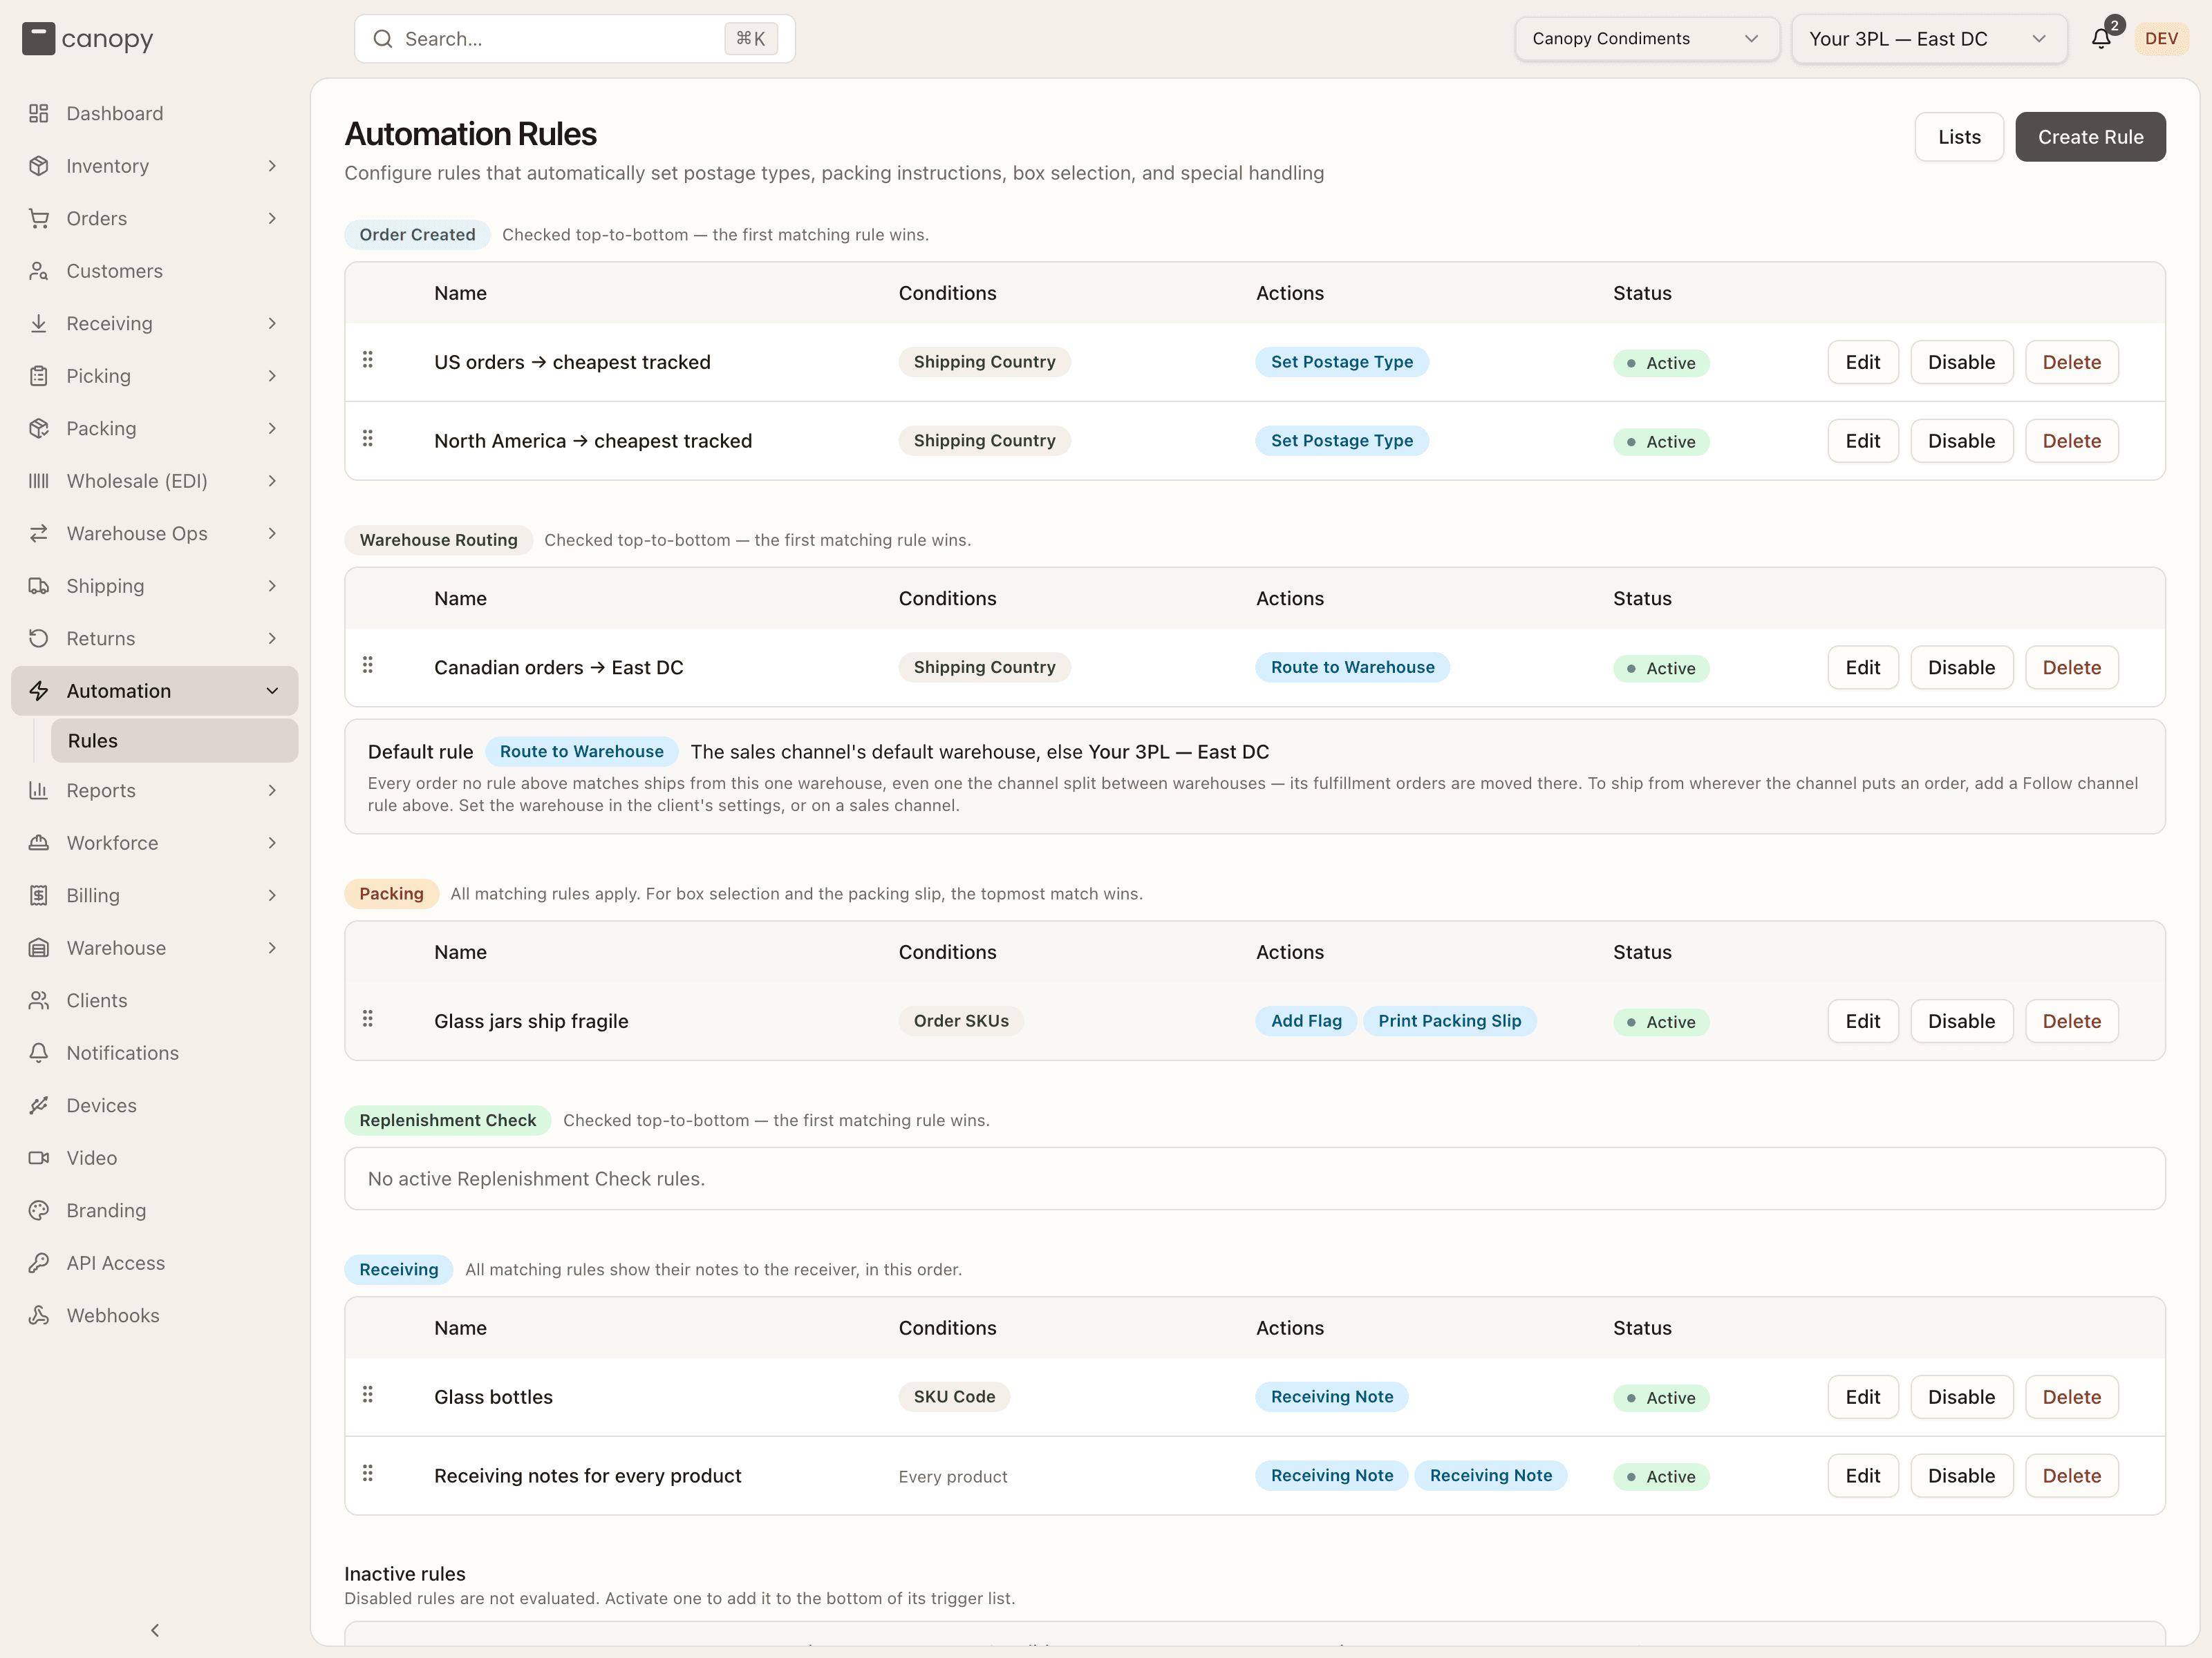Collapse the sidebar with the arrow
Viewport: 2212px width, 1658px height.
(155, 1630)
